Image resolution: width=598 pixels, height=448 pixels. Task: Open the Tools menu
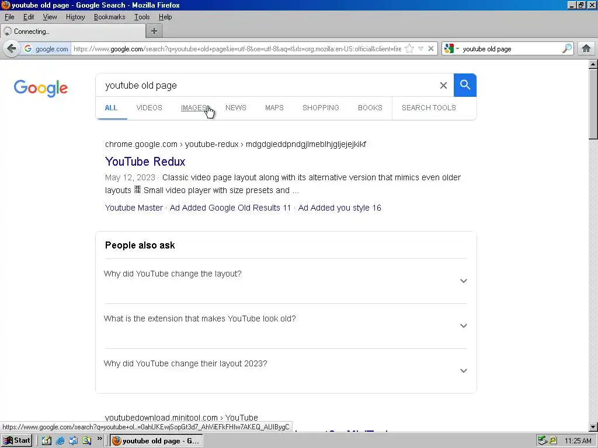click(141, 17)
